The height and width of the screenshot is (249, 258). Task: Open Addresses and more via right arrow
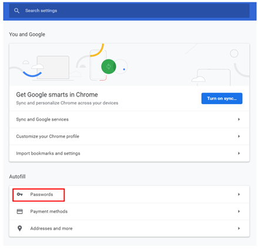point(239,228)
